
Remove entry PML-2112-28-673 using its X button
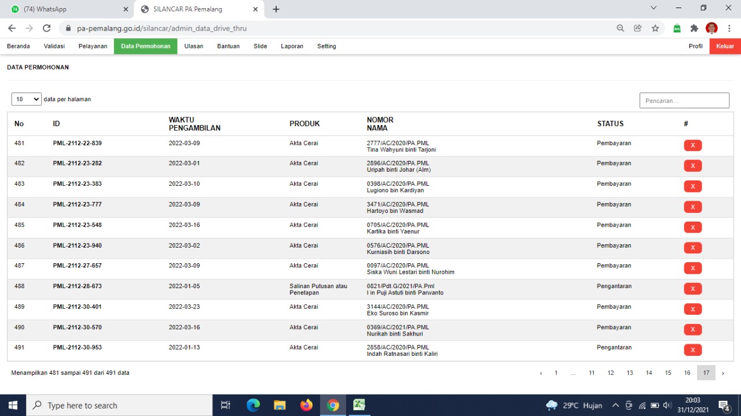(x=692, y=289)
